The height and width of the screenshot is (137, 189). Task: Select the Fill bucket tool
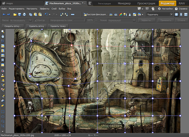(x=3, y=101)
